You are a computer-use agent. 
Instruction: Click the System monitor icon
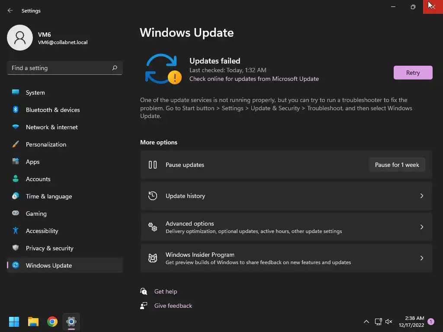[16, 92]
